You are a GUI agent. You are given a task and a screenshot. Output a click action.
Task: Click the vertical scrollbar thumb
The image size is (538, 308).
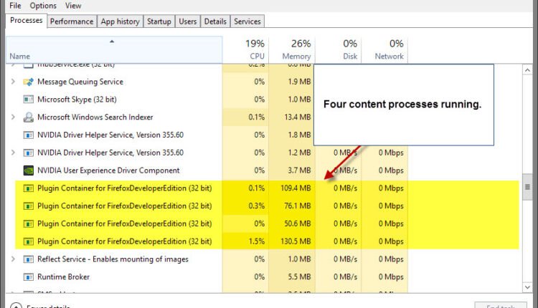[527, 187]
